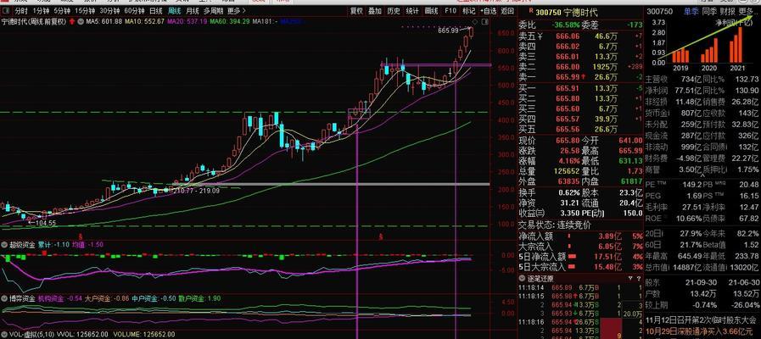This screenshot has width=761, height=339.
Task: Click the 交易状态: 连续竞价 status line
Action: (x=555, y=225)
